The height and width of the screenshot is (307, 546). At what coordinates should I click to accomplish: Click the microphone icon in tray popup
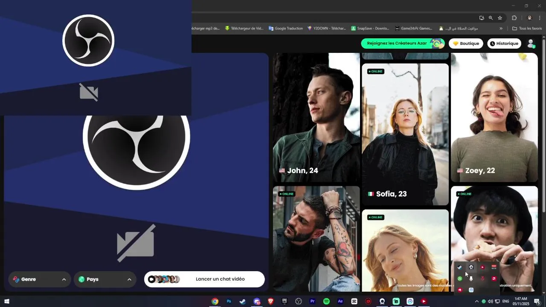471,278
